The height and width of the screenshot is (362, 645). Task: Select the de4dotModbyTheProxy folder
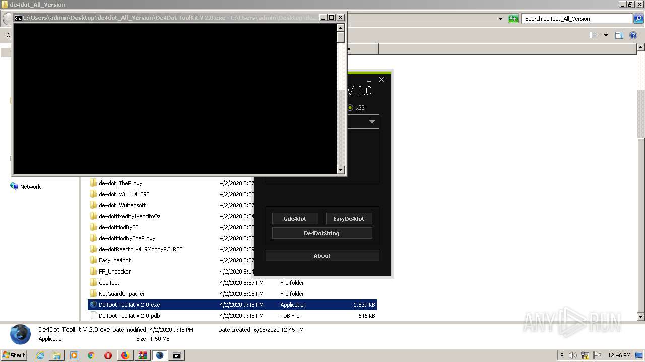click(x=127, y=238)
